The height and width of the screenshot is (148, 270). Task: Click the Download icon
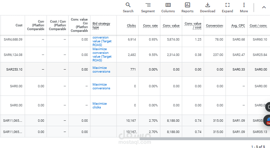[x=208, y=5]
